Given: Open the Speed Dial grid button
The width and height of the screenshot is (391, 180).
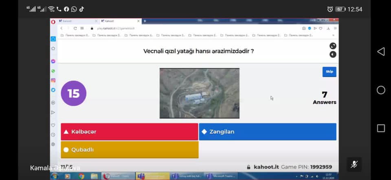Looking at the screenshot, I should [82, 28].
